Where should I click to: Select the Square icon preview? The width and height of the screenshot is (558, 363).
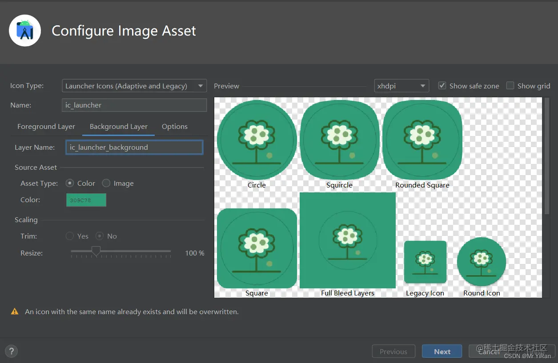click(257, 248)
